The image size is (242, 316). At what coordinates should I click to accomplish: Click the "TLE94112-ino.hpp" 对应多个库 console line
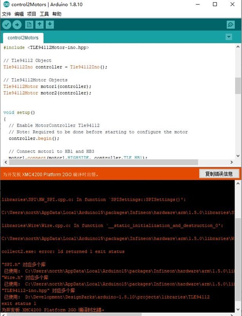tap(38, 291)
